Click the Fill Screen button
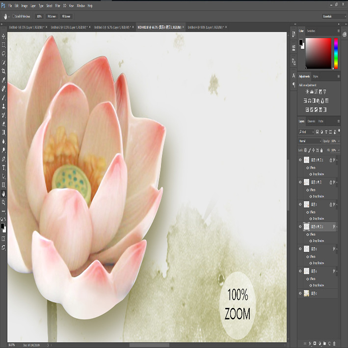 click(66, 16)
